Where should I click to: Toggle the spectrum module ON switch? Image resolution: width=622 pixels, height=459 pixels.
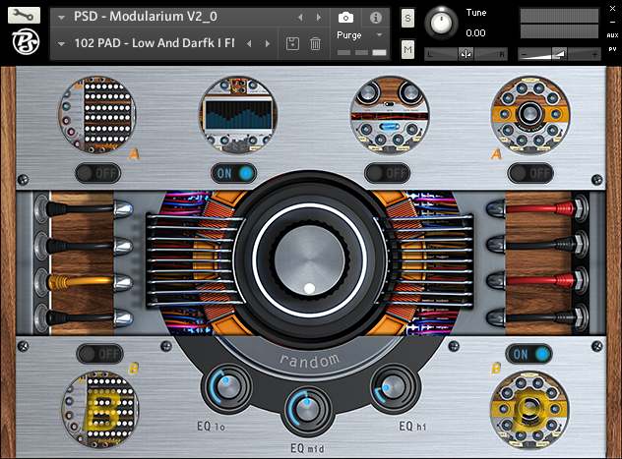tap(233, 173)
